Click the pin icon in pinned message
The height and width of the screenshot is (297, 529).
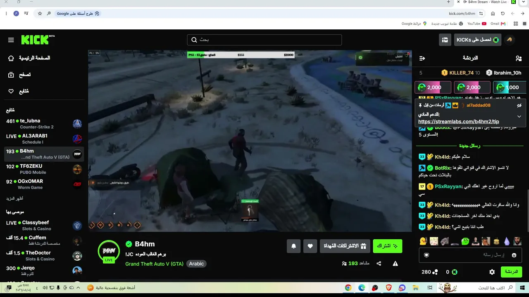(420, 106)
